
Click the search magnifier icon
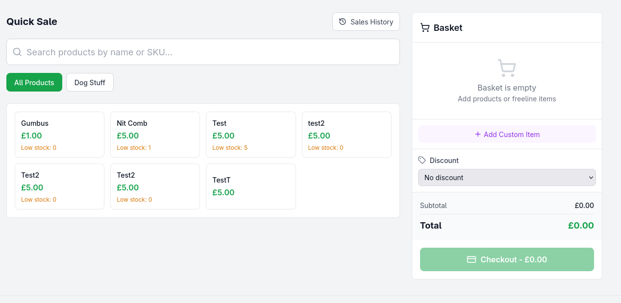[17, 52]
